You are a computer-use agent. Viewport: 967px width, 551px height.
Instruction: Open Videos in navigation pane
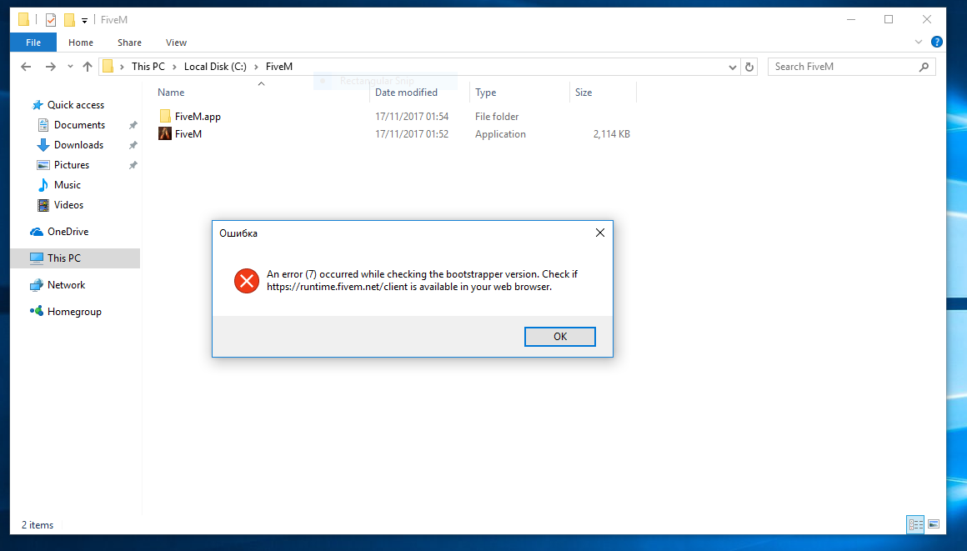68,205
